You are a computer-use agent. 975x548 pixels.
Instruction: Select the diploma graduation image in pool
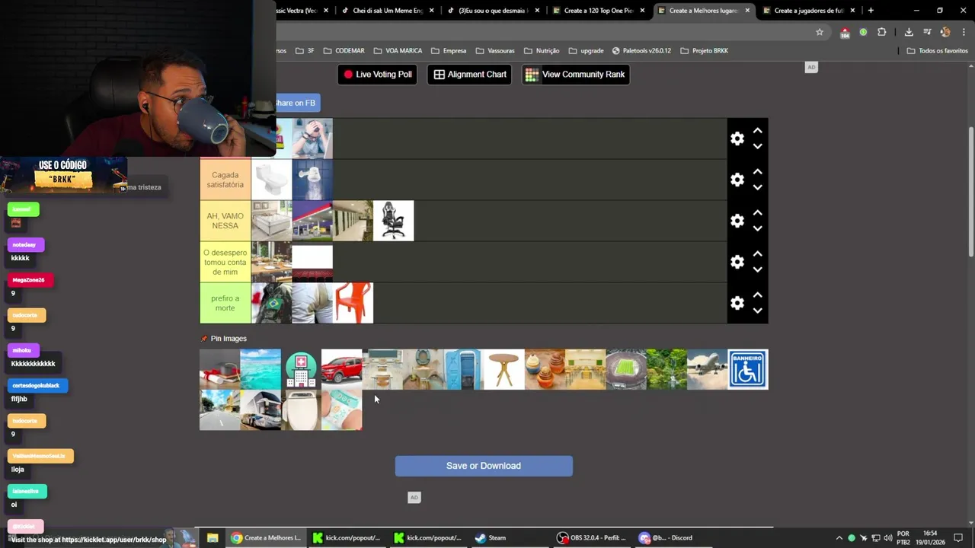[x=219, y=369]
